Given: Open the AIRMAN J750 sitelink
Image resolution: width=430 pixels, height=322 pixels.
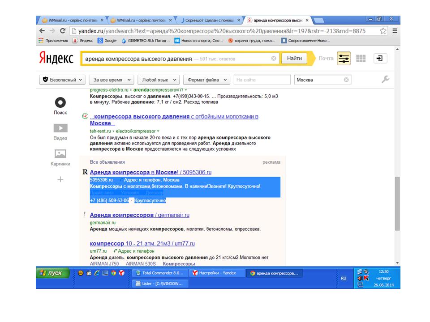Looking at the screenshot, I should pyautogui.click(x=104, y=264).
